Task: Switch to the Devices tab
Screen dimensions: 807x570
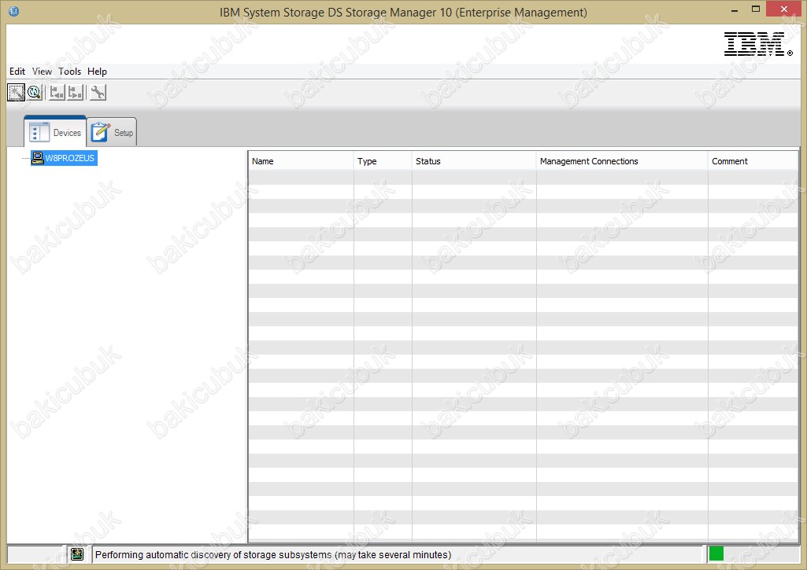Action: tap(56, 132)
